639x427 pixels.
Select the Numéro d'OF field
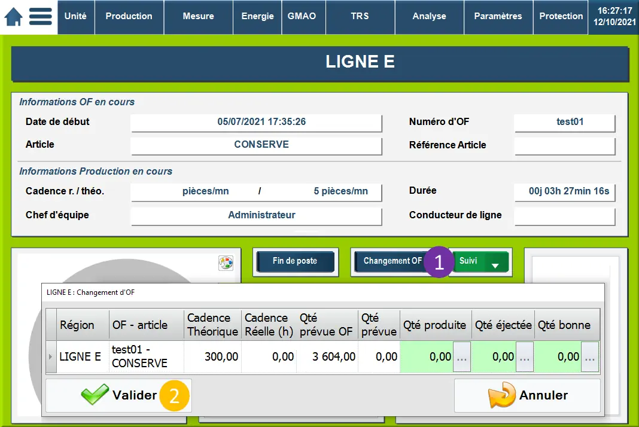[565, 122]
